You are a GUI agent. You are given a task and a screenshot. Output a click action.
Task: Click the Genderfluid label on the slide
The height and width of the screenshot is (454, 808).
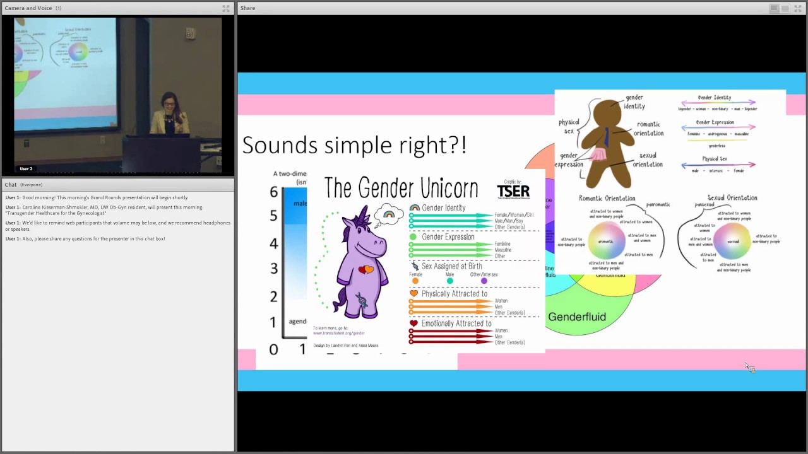(577, 317)
